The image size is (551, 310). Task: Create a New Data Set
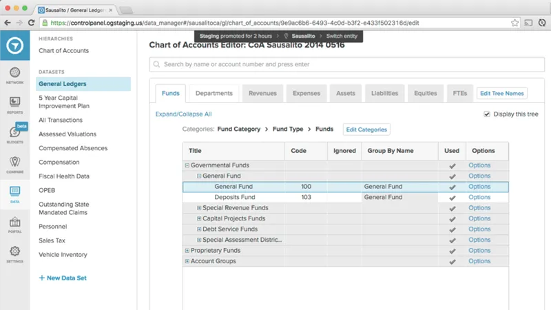click(x=63, y=278)
